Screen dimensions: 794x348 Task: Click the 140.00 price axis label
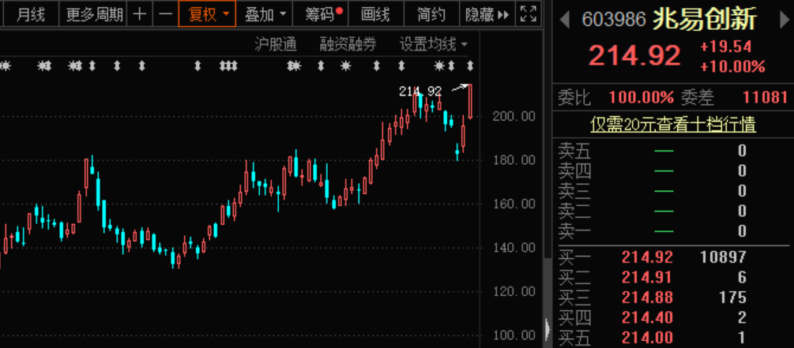pos(514,248)
